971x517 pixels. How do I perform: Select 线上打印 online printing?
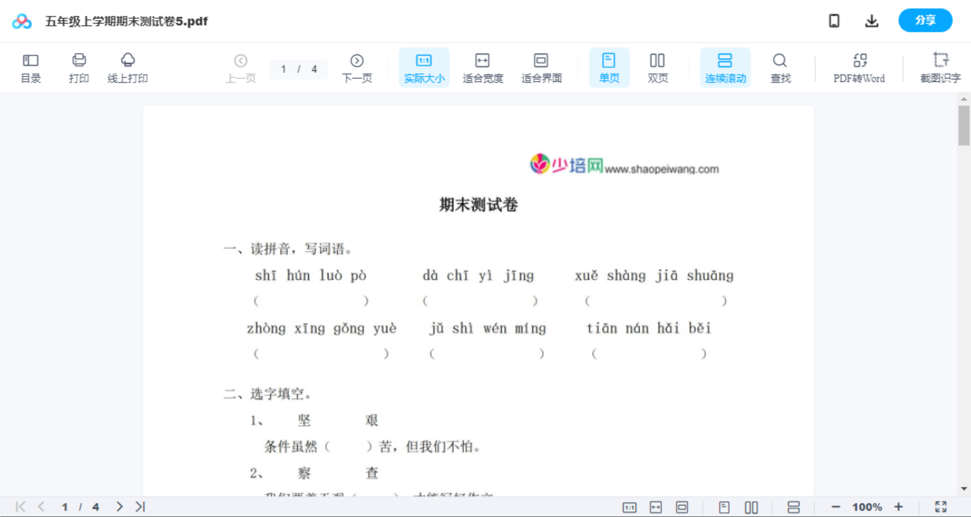click(x=128, y=67)
